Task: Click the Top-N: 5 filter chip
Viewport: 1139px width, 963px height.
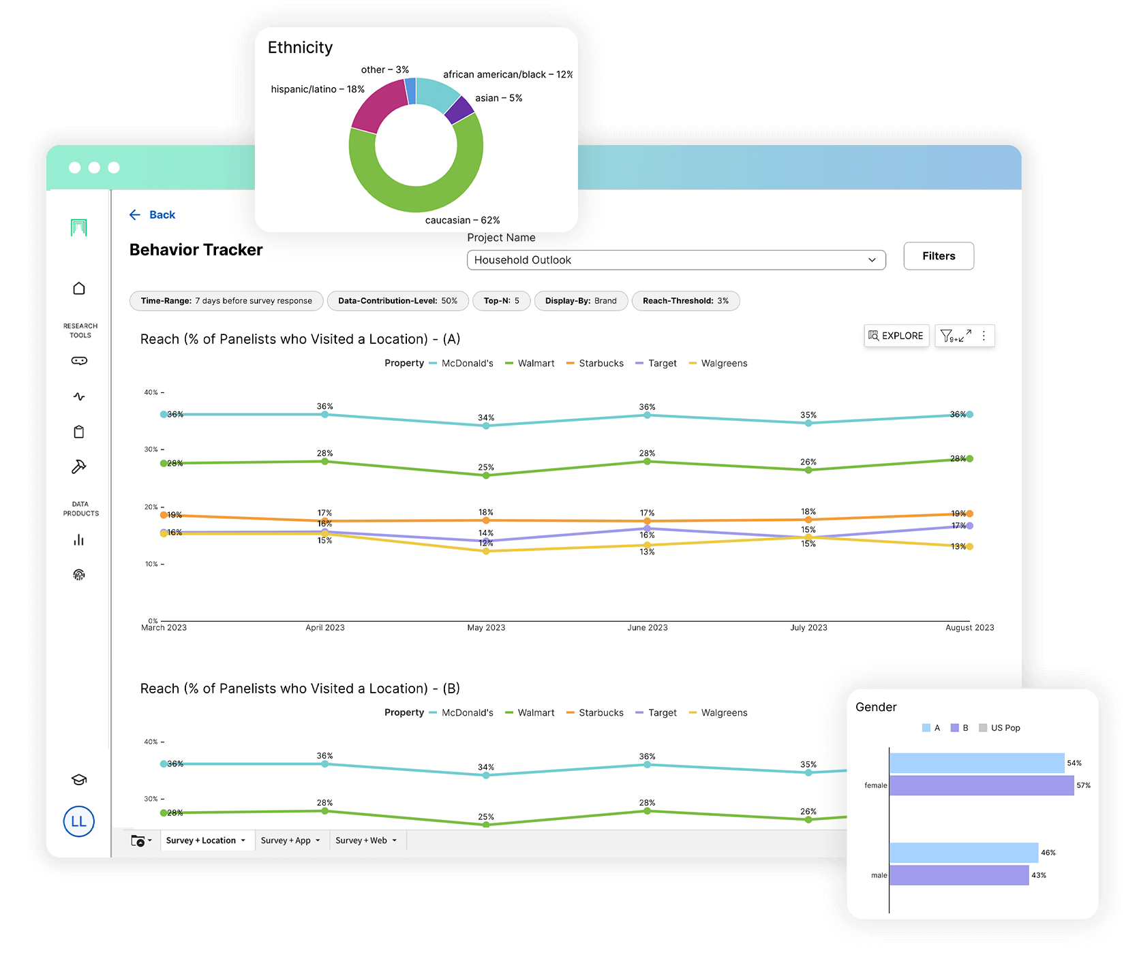Action: pyautogui.click(x=502, y=301)
